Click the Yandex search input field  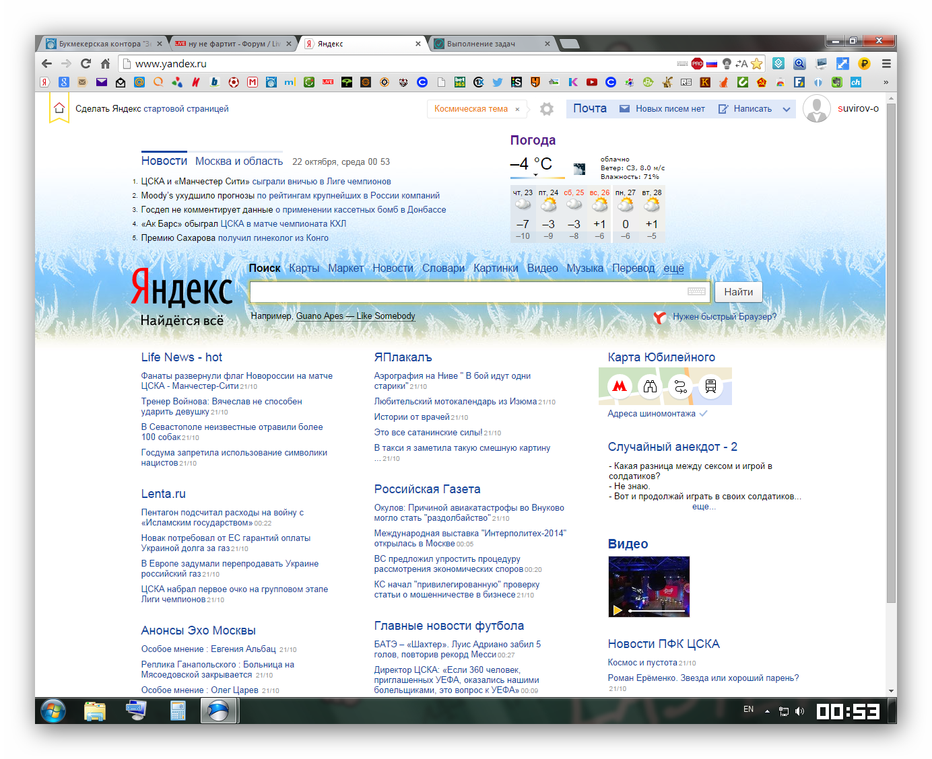click(479, 292)
